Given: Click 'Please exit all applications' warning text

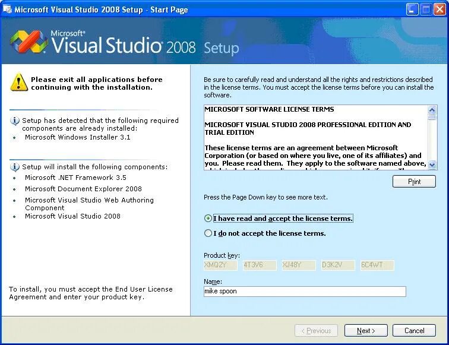Looking at the screenshot, I should point(97,83).
